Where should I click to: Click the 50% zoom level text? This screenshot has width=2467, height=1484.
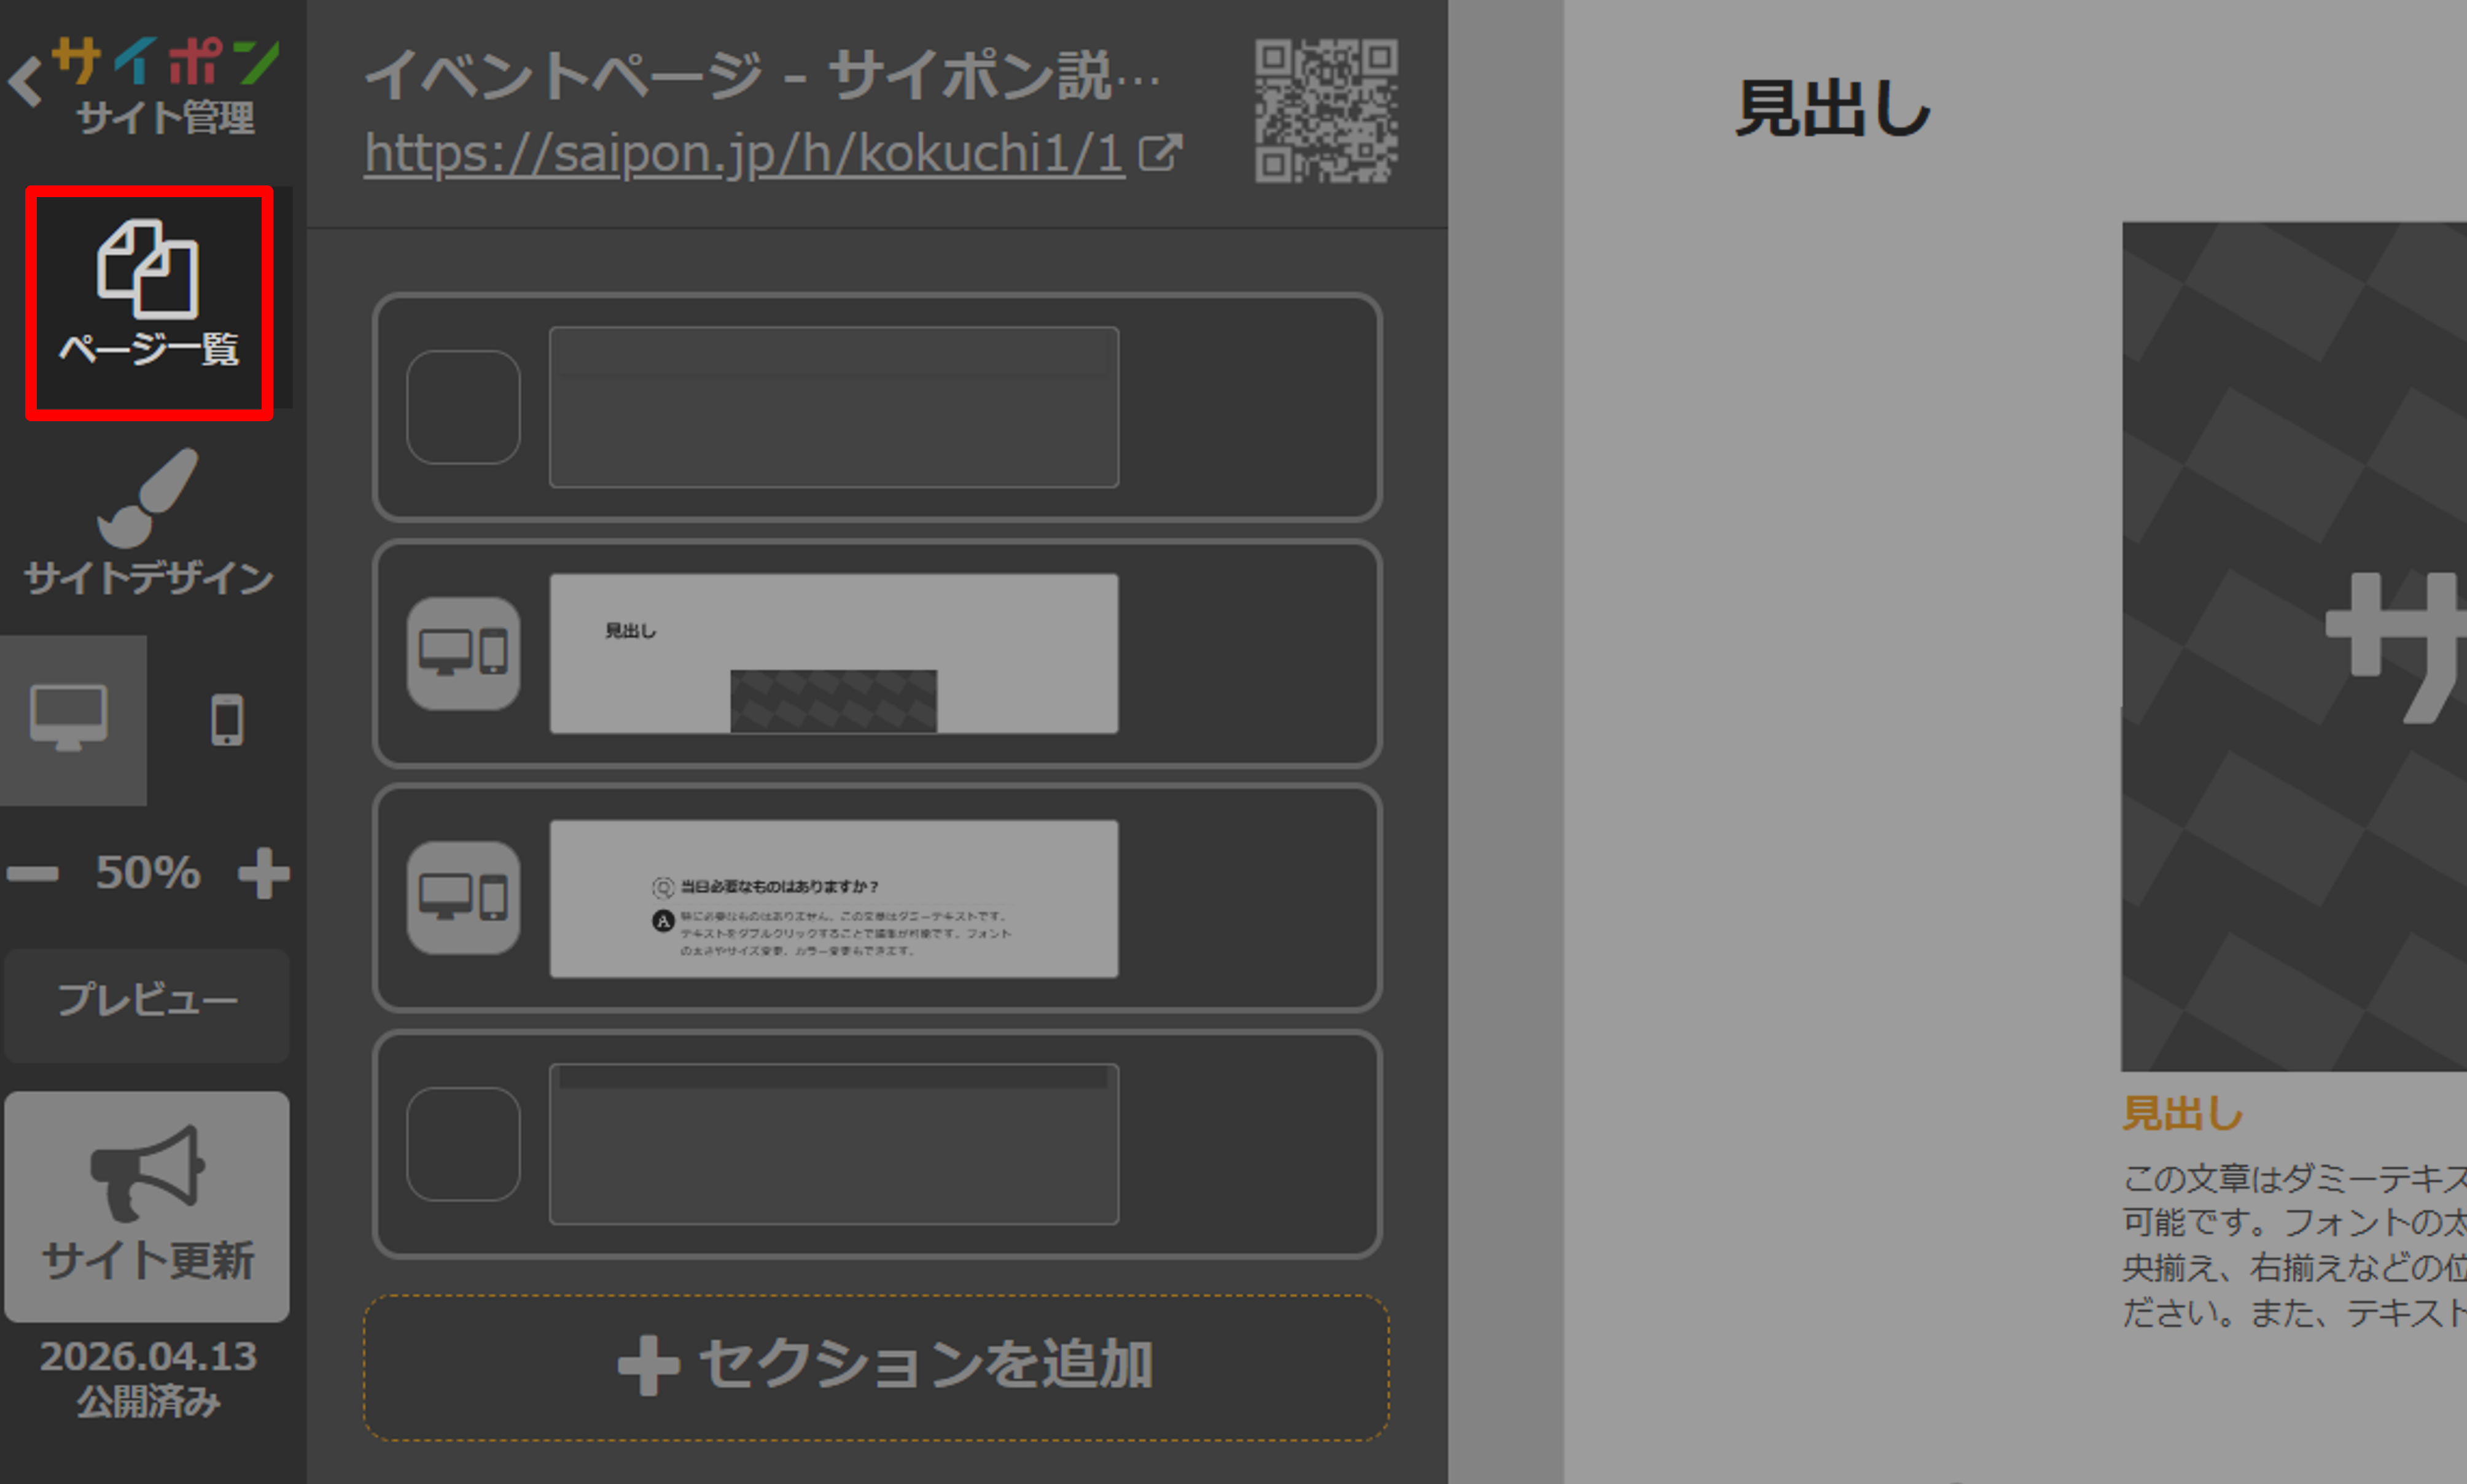coord(148,873)
